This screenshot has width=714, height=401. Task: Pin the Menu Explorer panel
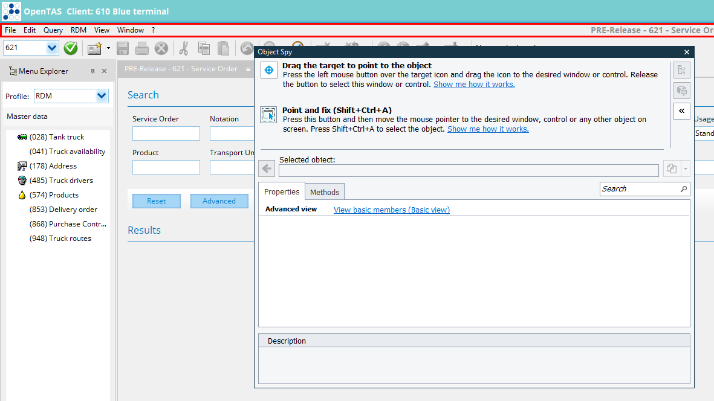pyautogui.click(x=92, y=71)
